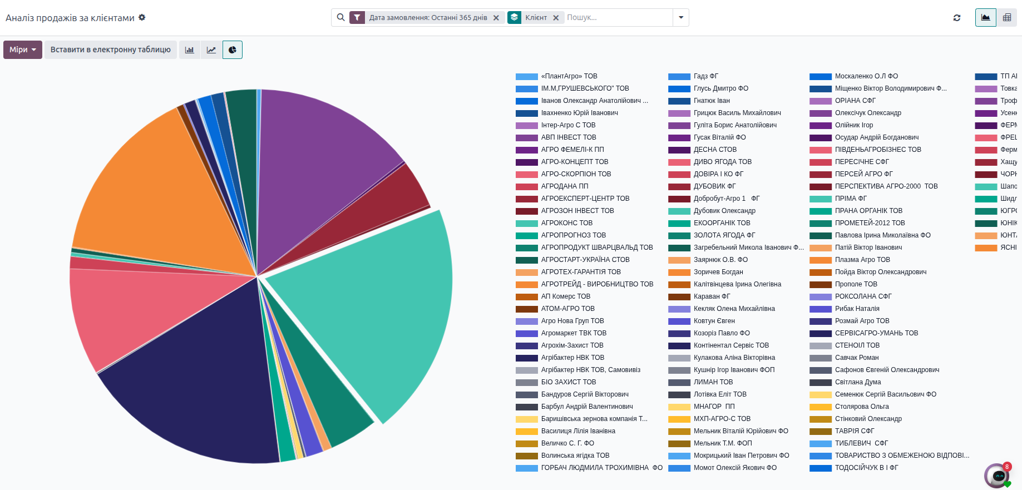
Task: Toggle АГРОКОНС ТОВ legend entry
Action: [566, 223]
